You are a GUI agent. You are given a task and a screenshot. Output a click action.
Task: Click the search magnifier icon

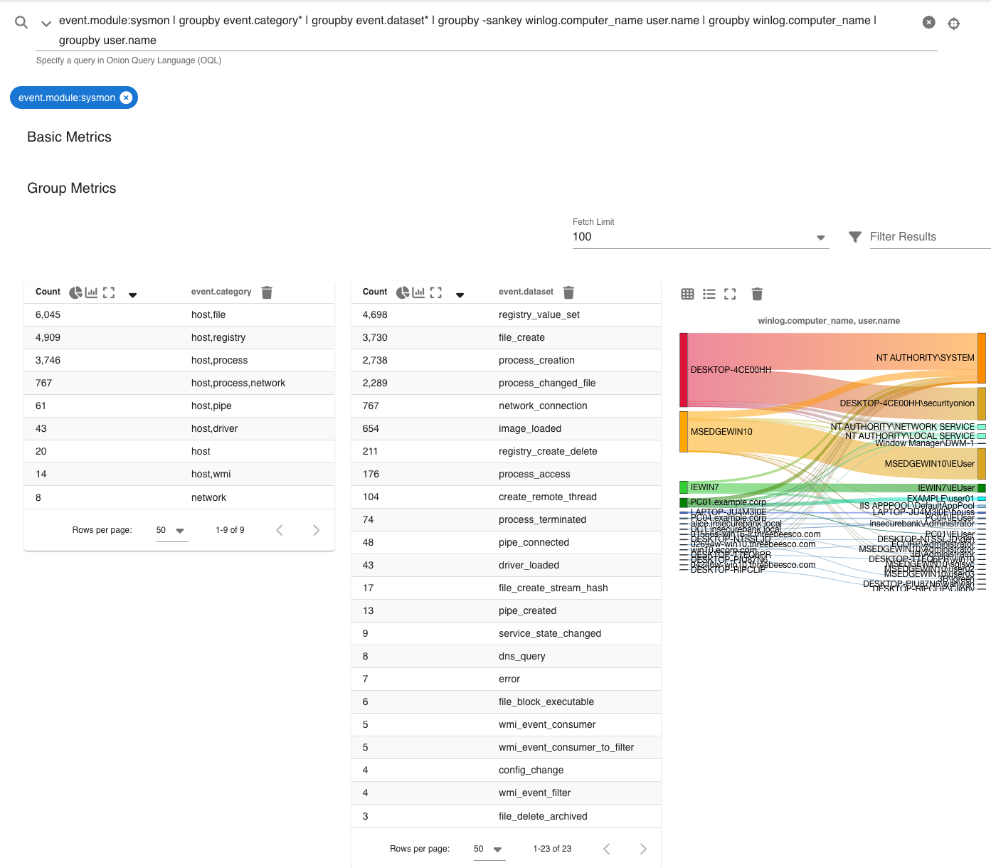(x=21, y=21)
